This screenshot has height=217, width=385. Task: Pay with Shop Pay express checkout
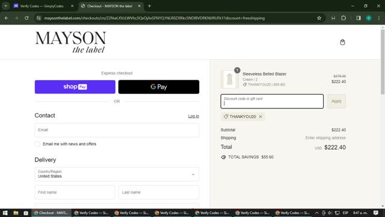(75, 87)
